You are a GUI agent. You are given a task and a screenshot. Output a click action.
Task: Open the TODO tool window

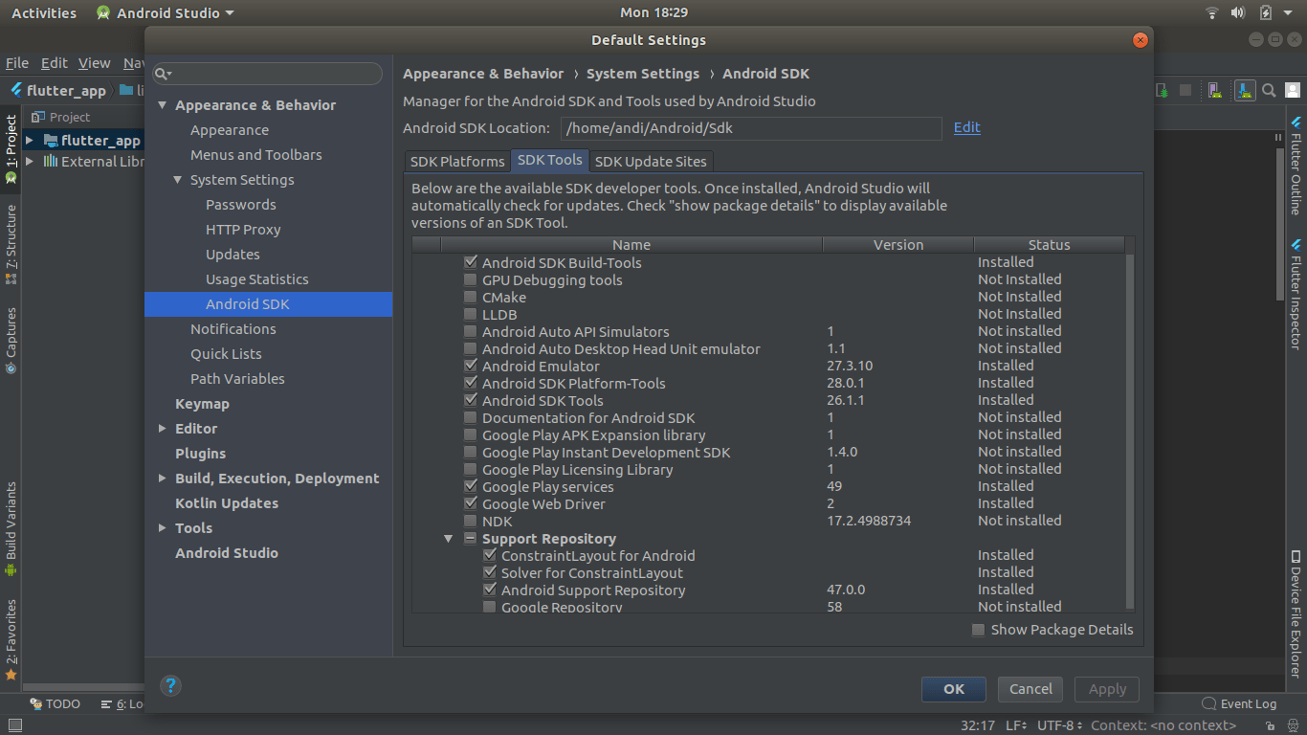pos(55,703)
